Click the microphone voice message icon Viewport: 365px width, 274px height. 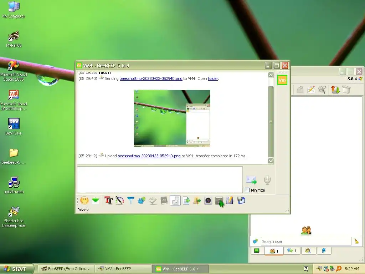coord(267,180)
